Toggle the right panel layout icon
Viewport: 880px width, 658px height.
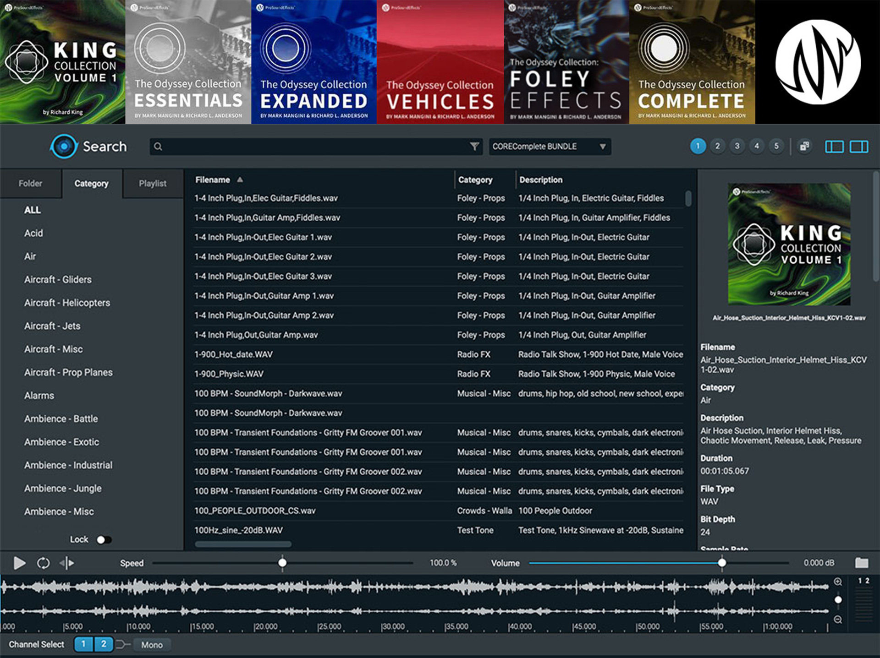tap(859, 147)
